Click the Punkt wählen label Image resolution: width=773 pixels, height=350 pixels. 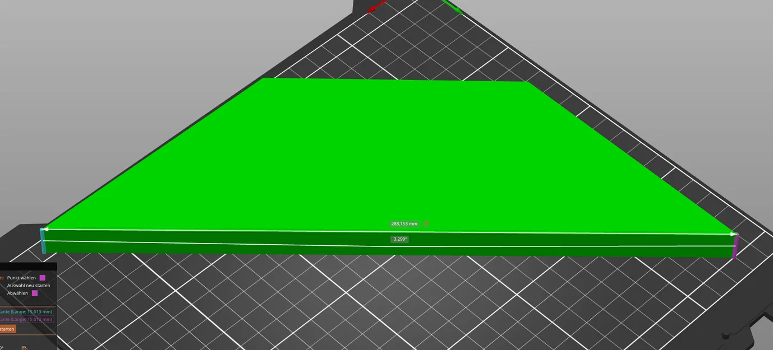(21, 278)
